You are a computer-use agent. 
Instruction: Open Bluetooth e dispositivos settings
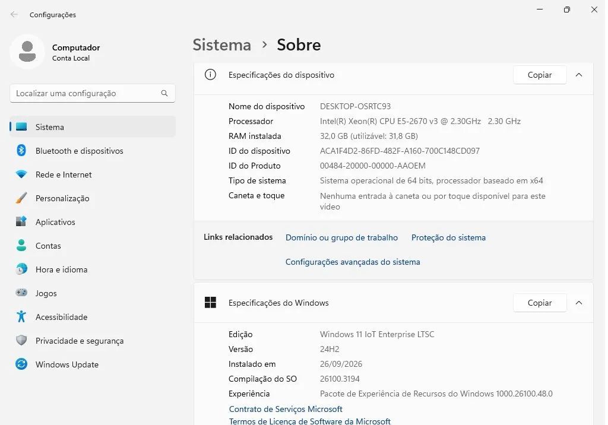pos(93,150)
